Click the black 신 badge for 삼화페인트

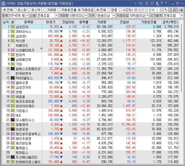[x=13, y=59]
